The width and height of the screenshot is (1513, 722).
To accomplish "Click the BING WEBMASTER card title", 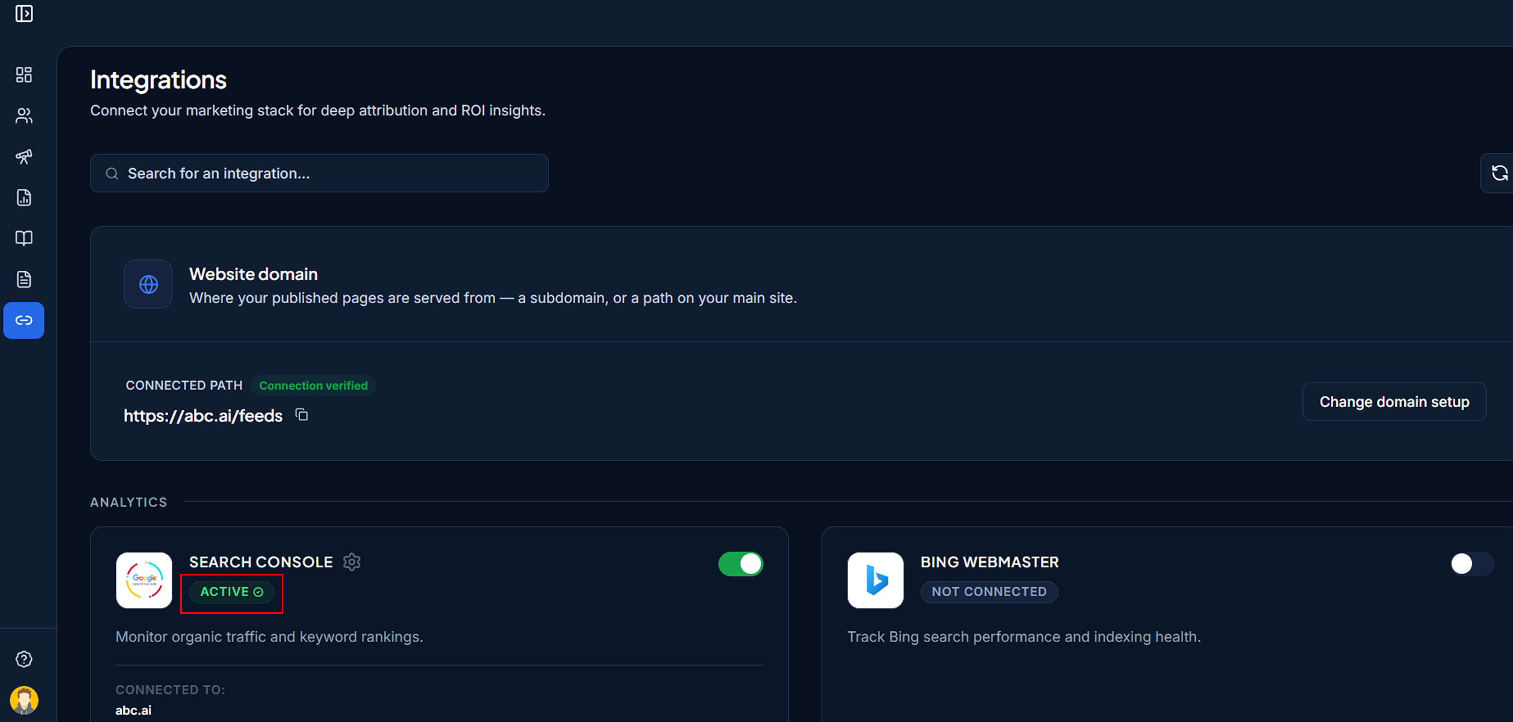I will [x=990, y=562].
